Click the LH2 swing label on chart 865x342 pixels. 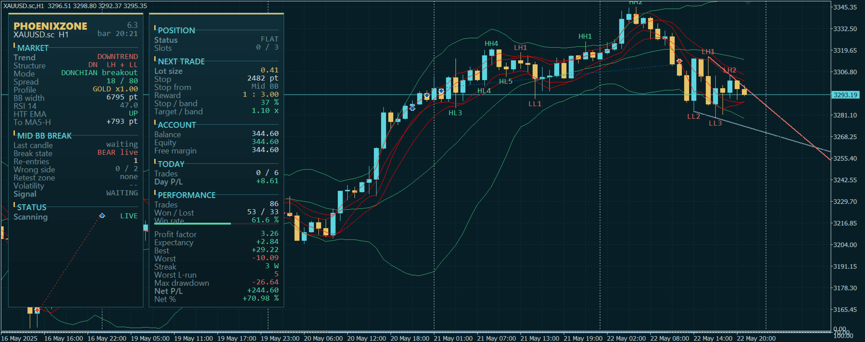tap(729, 70)
